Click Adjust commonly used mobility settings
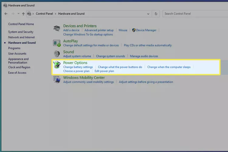Viewport: 228px width, 152px height. (88, 82)
